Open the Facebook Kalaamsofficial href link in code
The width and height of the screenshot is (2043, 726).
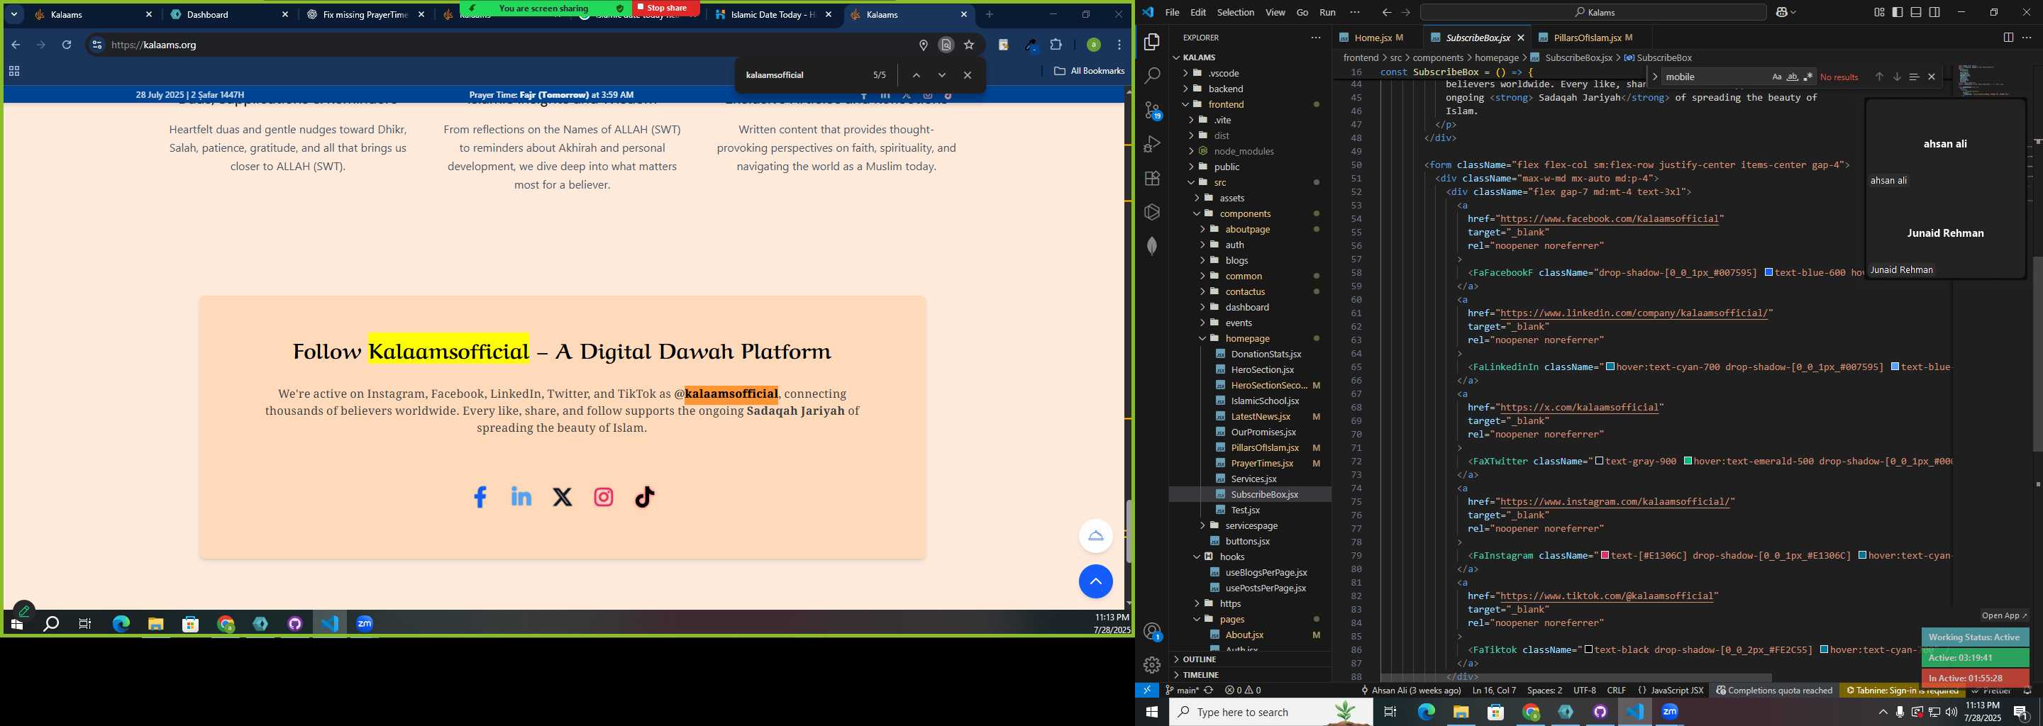tap(1609, 219)
